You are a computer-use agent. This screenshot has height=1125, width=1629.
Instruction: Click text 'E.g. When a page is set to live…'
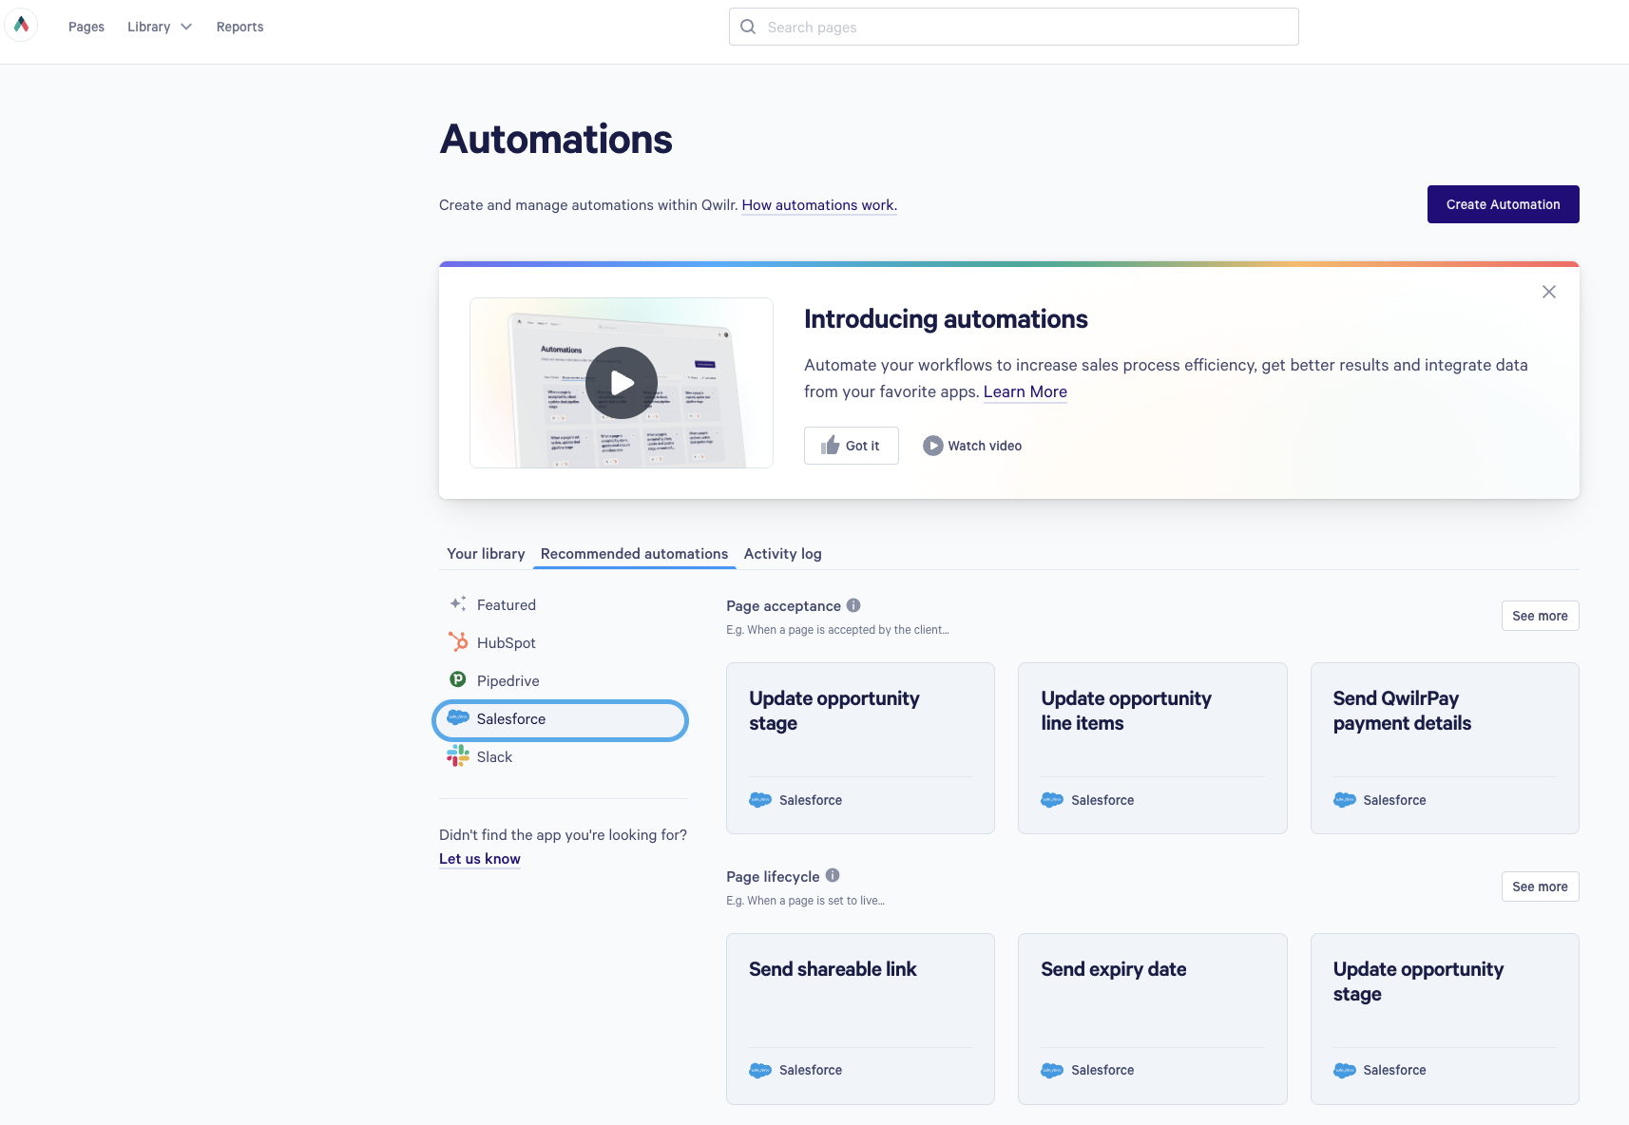[805, 901]
